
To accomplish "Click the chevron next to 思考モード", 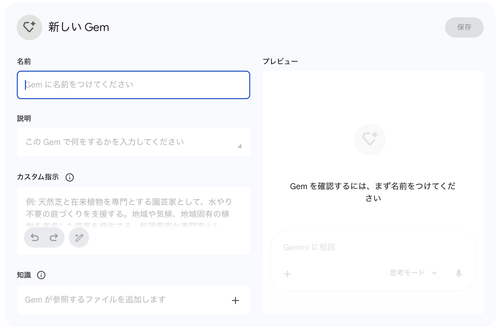I will pos(434,273).
